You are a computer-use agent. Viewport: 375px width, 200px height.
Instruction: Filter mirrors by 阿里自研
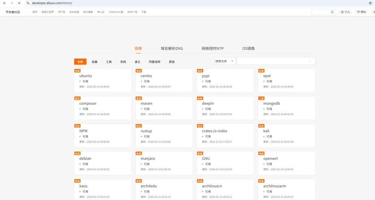pyautogui.click(x=155, y=62)
